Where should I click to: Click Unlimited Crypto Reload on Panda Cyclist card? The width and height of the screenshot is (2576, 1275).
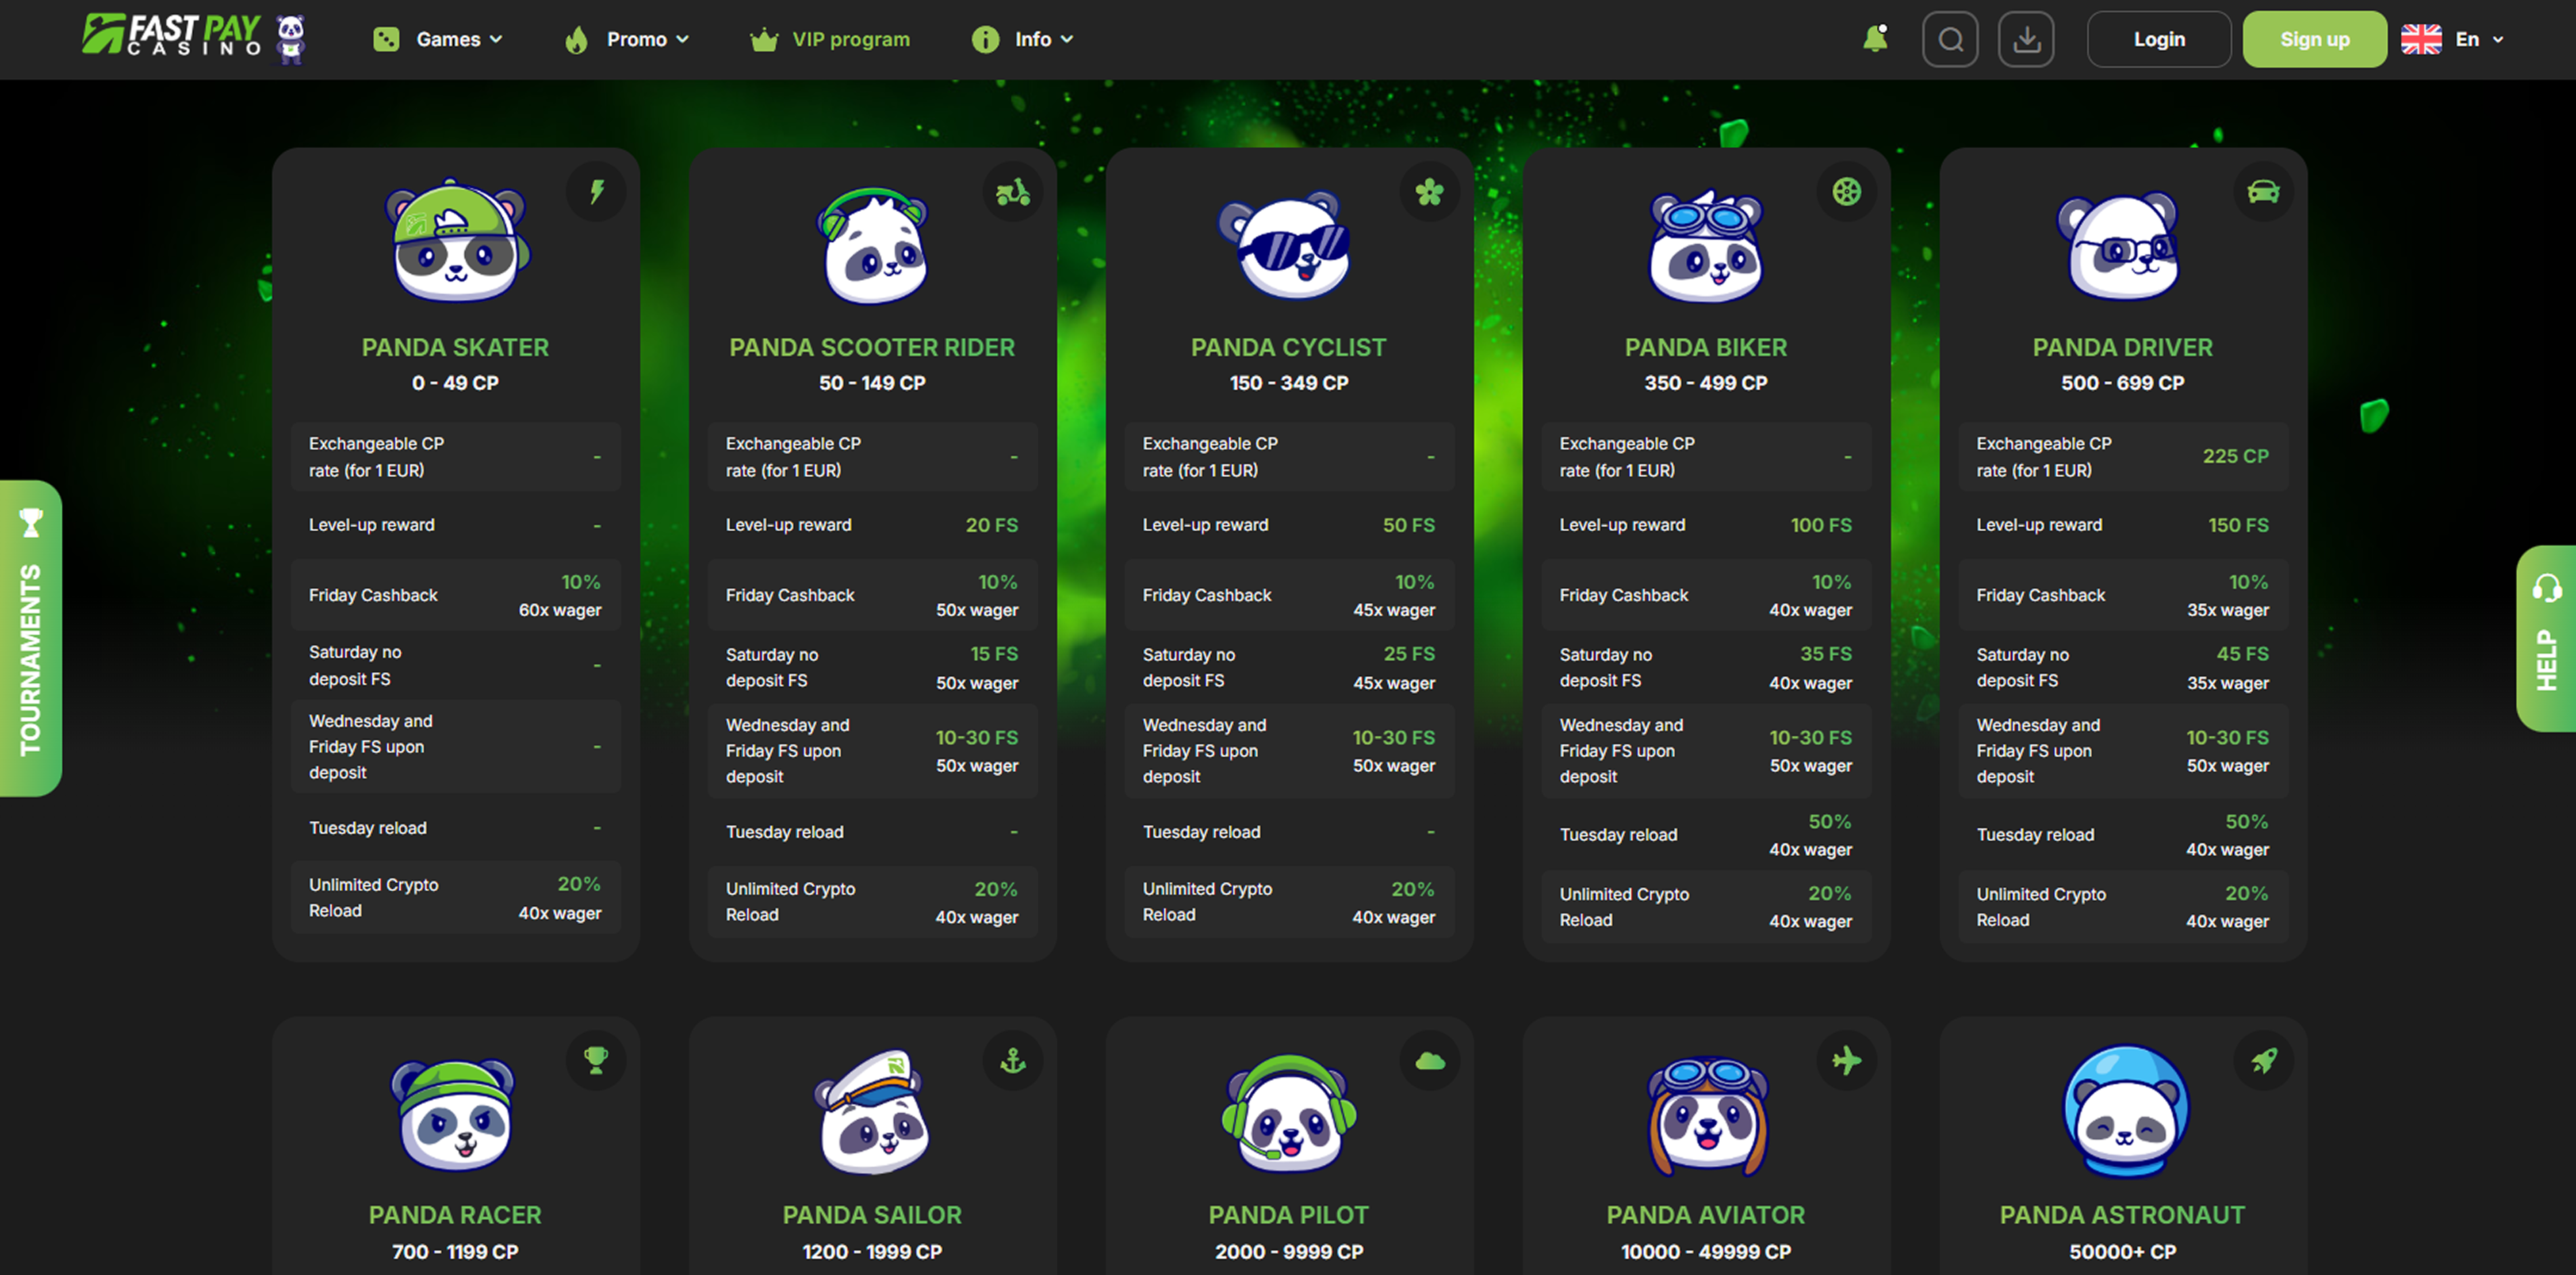[1289, 902]
